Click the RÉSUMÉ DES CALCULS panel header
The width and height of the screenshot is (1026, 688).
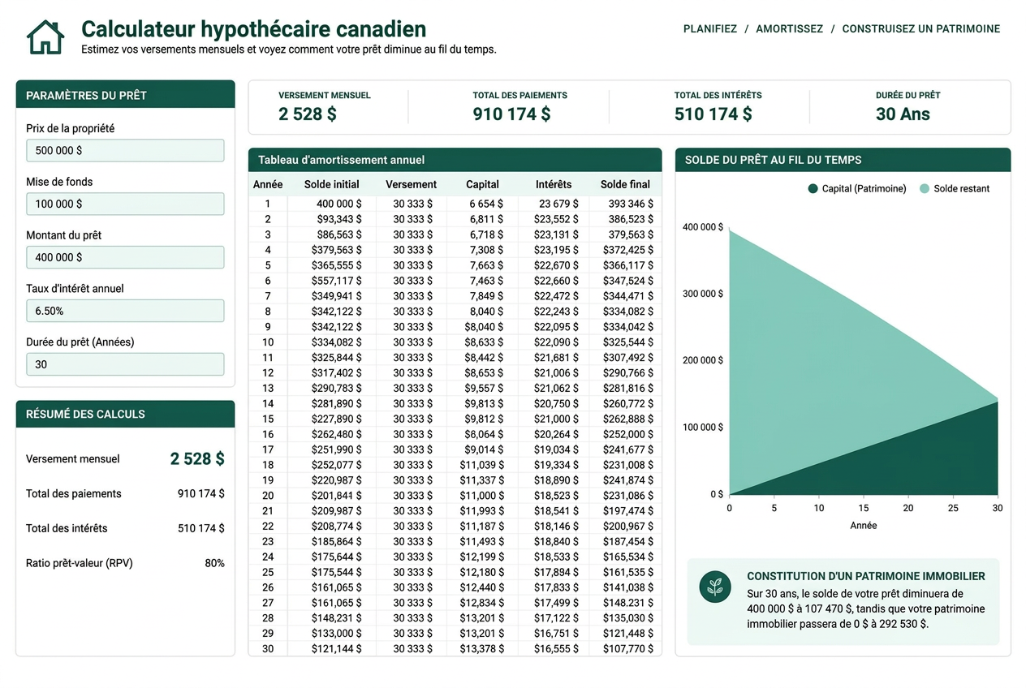pos(125,414)
